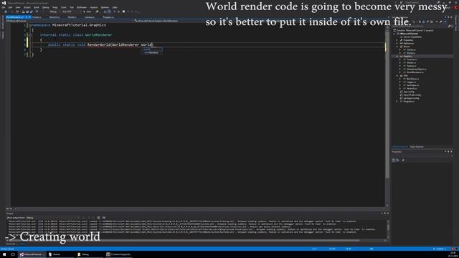
Task: Open Task View on the taskbar
Action: pyautogui.click(x=13, y=254)
